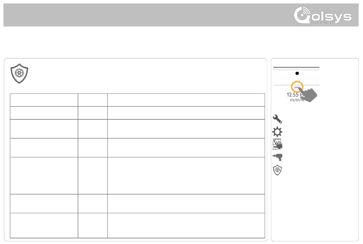Click the left cell just below the header row
This screenshot has width=363, height=244.
(44, 113)
